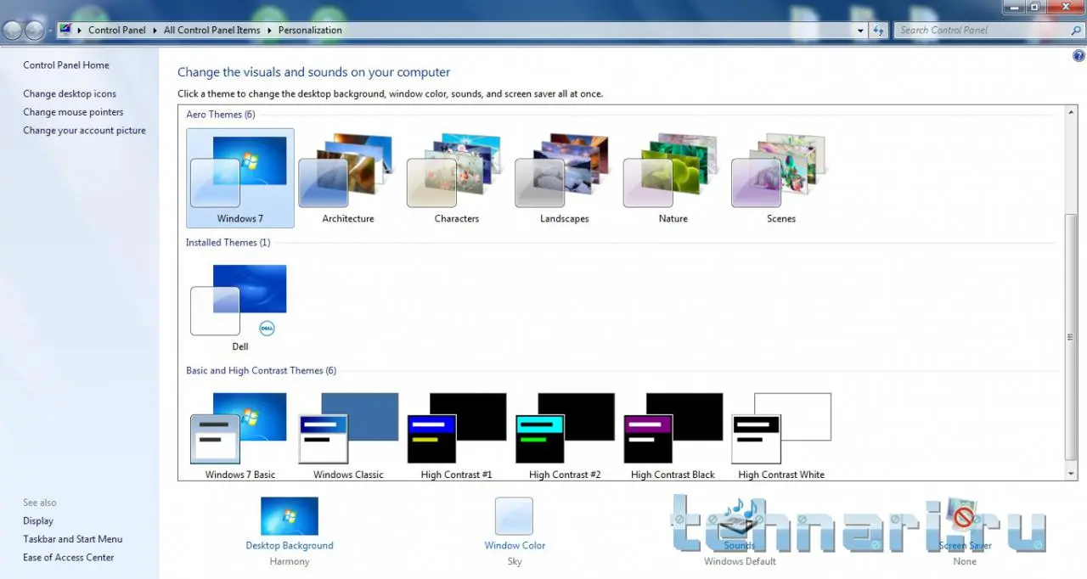Open the Sounds settings icon

740,516
